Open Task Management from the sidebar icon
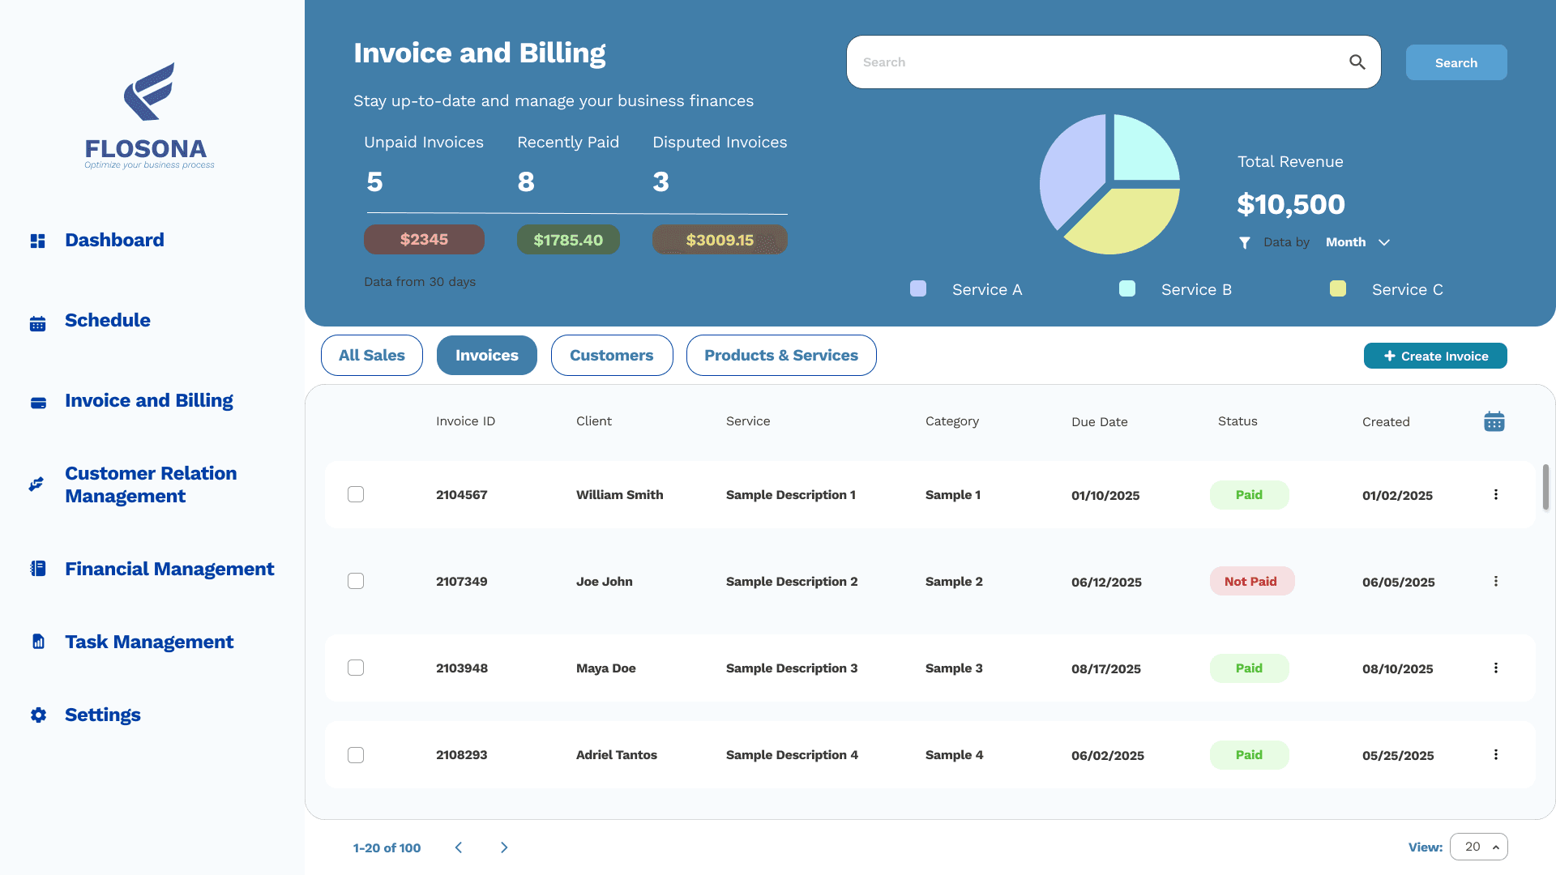 click(37, 641)
